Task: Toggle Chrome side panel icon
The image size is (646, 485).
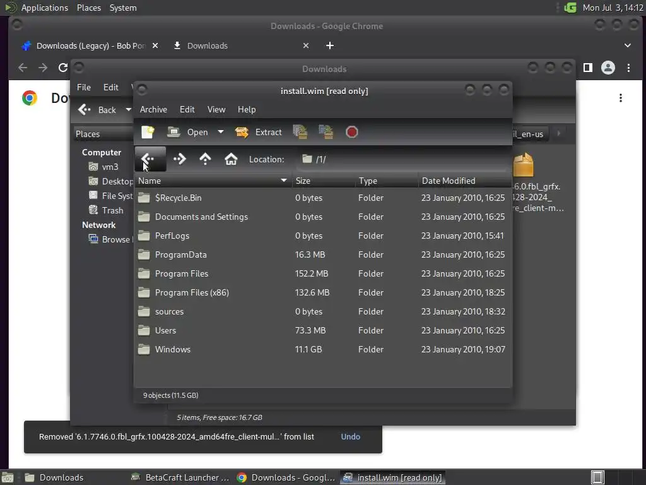Action: point(587,68)
